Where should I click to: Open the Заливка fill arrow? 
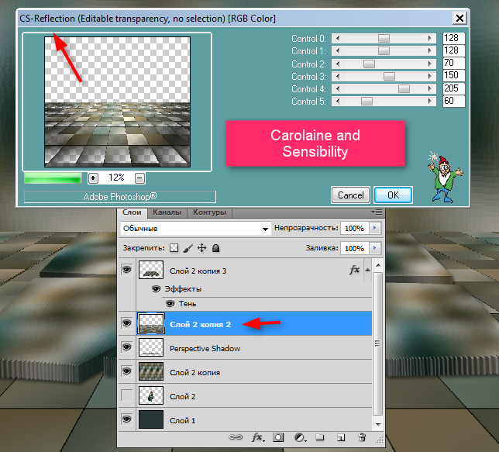pos(374,248)
